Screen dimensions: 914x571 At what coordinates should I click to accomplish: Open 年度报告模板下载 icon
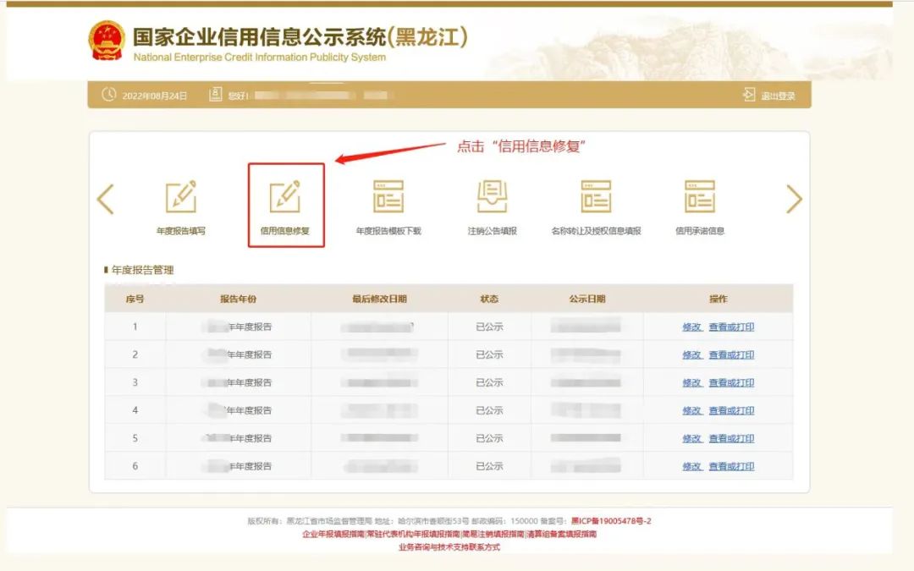click(388, 197)
